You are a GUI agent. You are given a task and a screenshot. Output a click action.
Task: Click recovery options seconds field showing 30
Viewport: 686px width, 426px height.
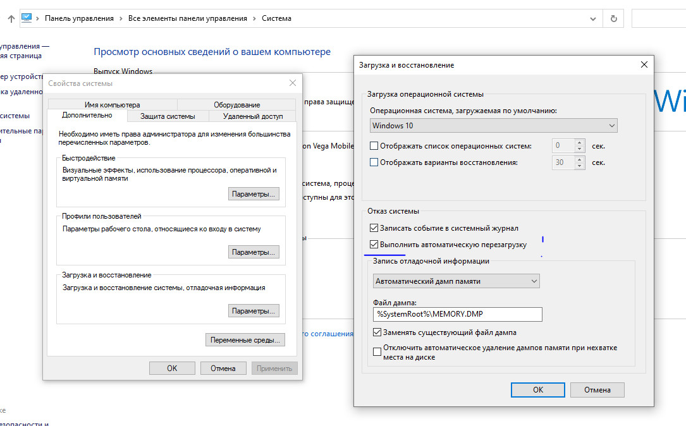[563, 162]
